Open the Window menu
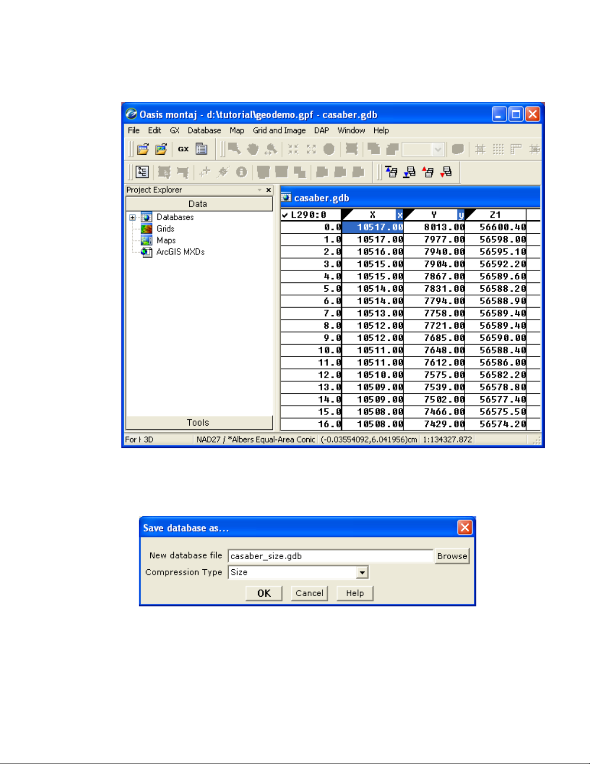590x764 pixels. coord(351,130)
